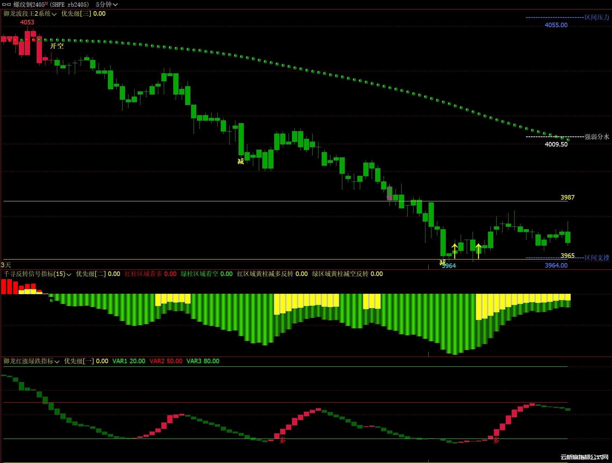This screenshot has width=612, height=463.
Task: Click the chain link icon before 螺纹钢2405
Action: 6,5
